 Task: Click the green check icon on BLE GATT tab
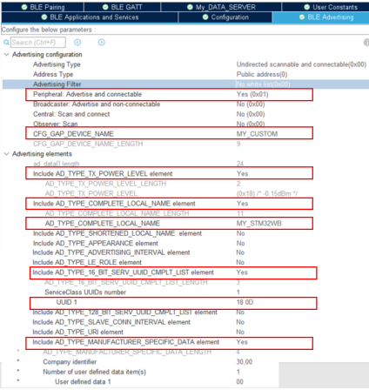[105, 7]
